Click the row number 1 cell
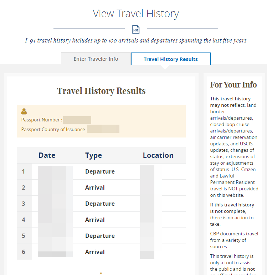Screen dimensions: 267x275 coord(24,171)
